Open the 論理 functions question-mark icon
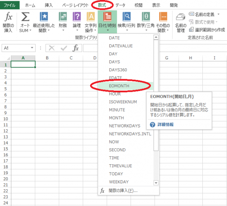The image size is (227, 206). (77, 17)
